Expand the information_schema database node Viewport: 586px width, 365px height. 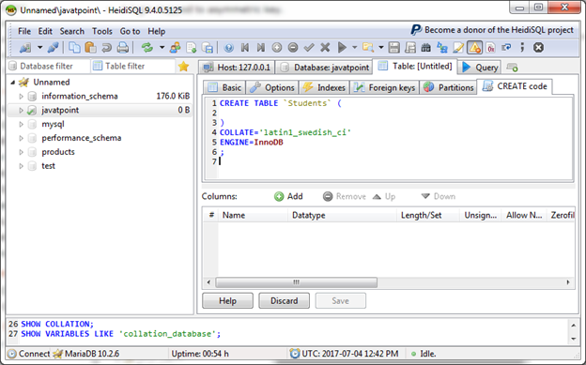pos(22,97)
